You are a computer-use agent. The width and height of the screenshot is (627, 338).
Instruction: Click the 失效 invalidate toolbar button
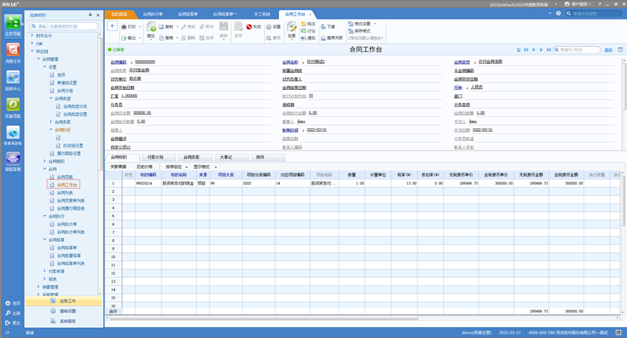coord(254,27)
